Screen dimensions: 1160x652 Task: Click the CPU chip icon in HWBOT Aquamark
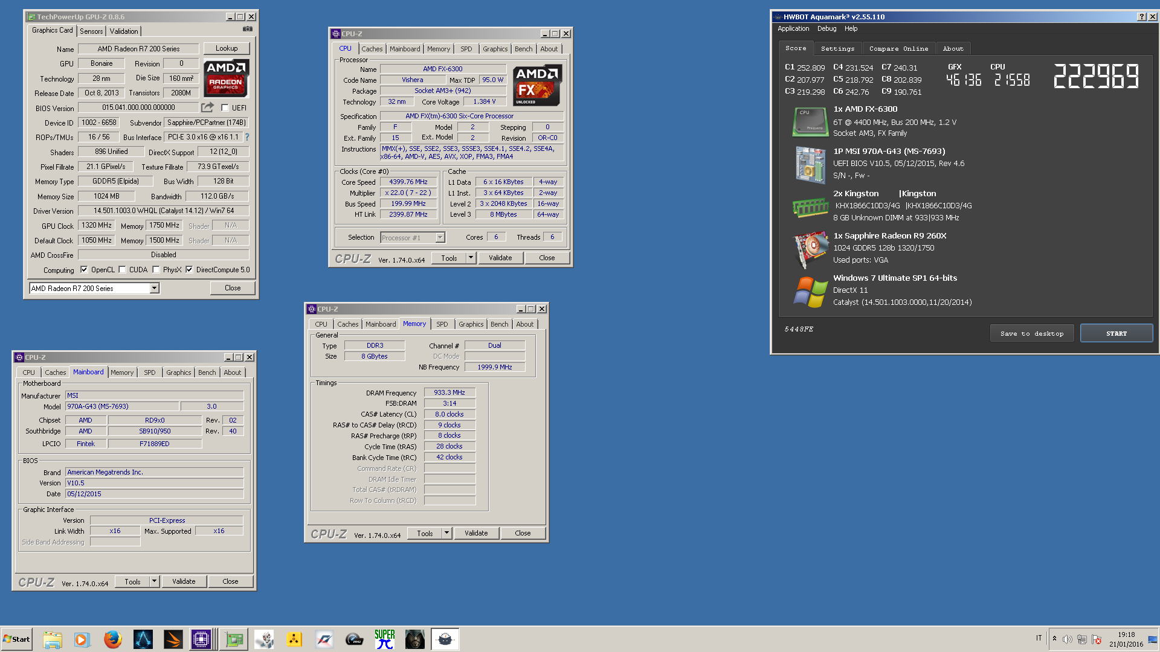pyautogui.click(x=810, y=121)
